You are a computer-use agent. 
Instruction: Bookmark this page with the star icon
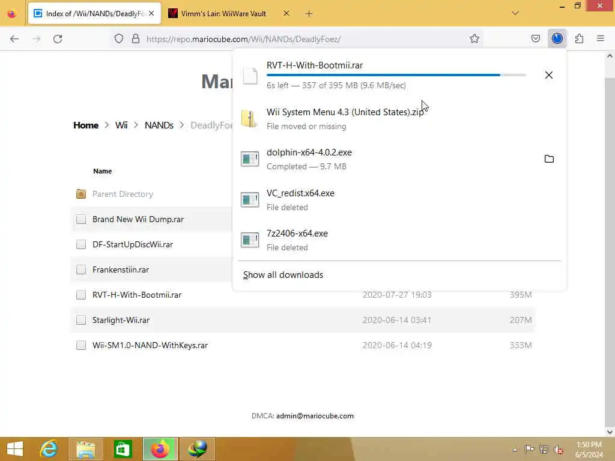coord(474,38)
